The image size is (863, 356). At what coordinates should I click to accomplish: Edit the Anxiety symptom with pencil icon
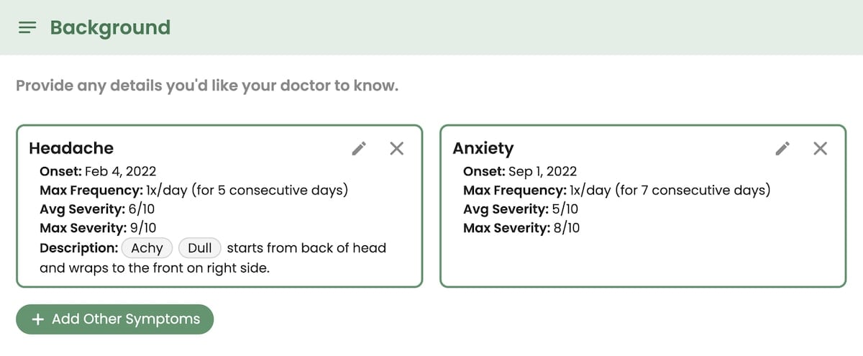click(782, 149)
